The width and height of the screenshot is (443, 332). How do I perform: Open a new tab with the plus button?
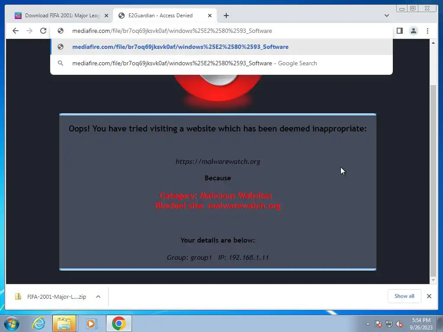tap(226, 16)
